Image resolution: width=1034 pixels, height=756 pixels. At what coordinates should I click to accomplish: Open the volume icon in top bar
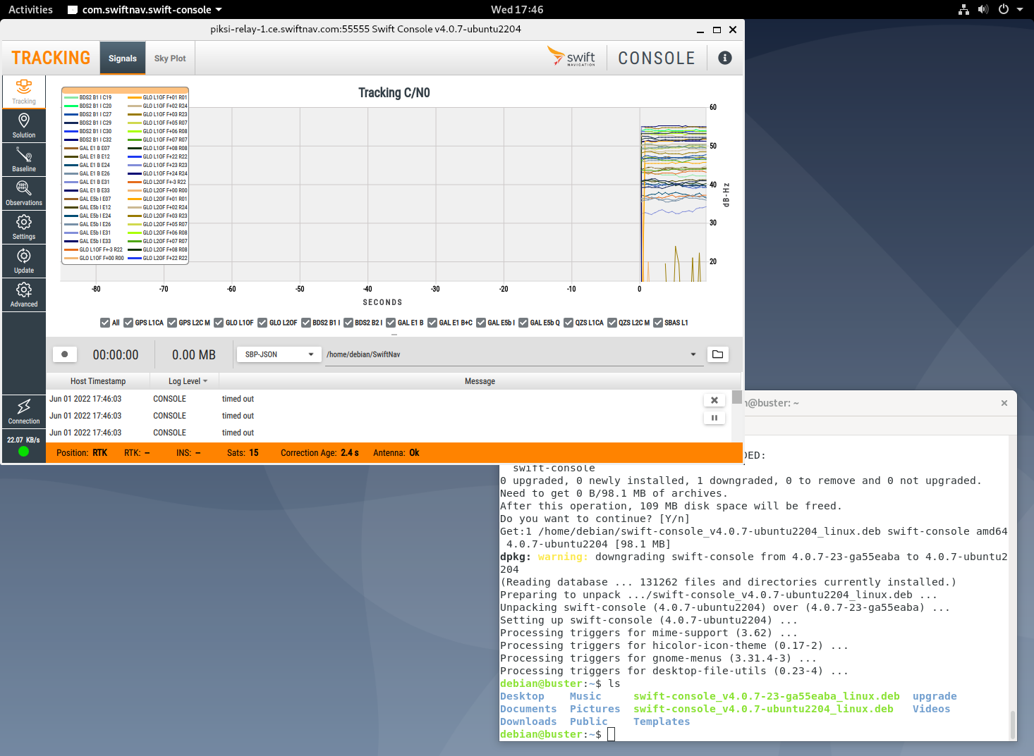click(x=983, y=9)
